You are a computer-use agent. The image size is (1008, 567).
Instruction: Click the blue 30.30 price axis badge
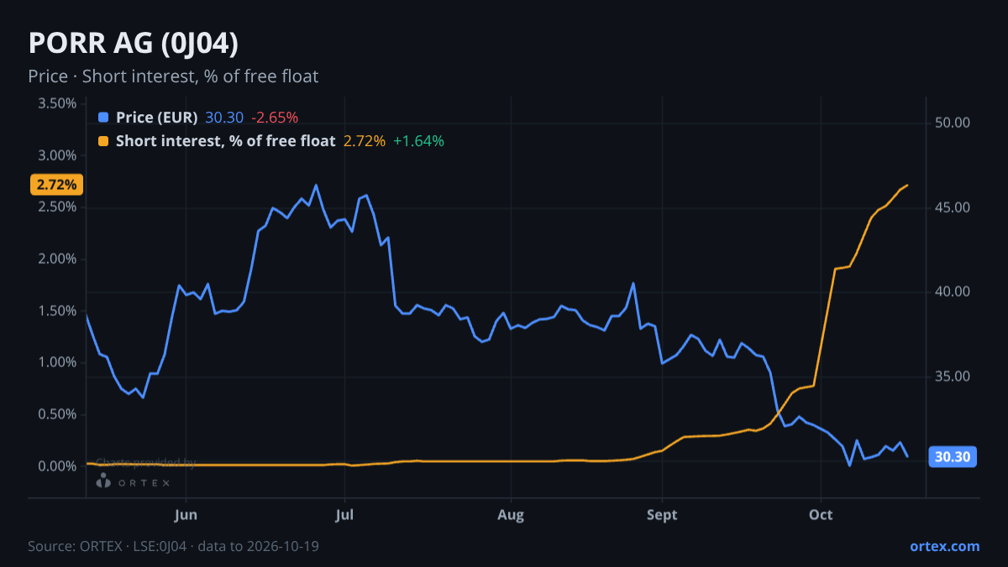click(953, 457)
